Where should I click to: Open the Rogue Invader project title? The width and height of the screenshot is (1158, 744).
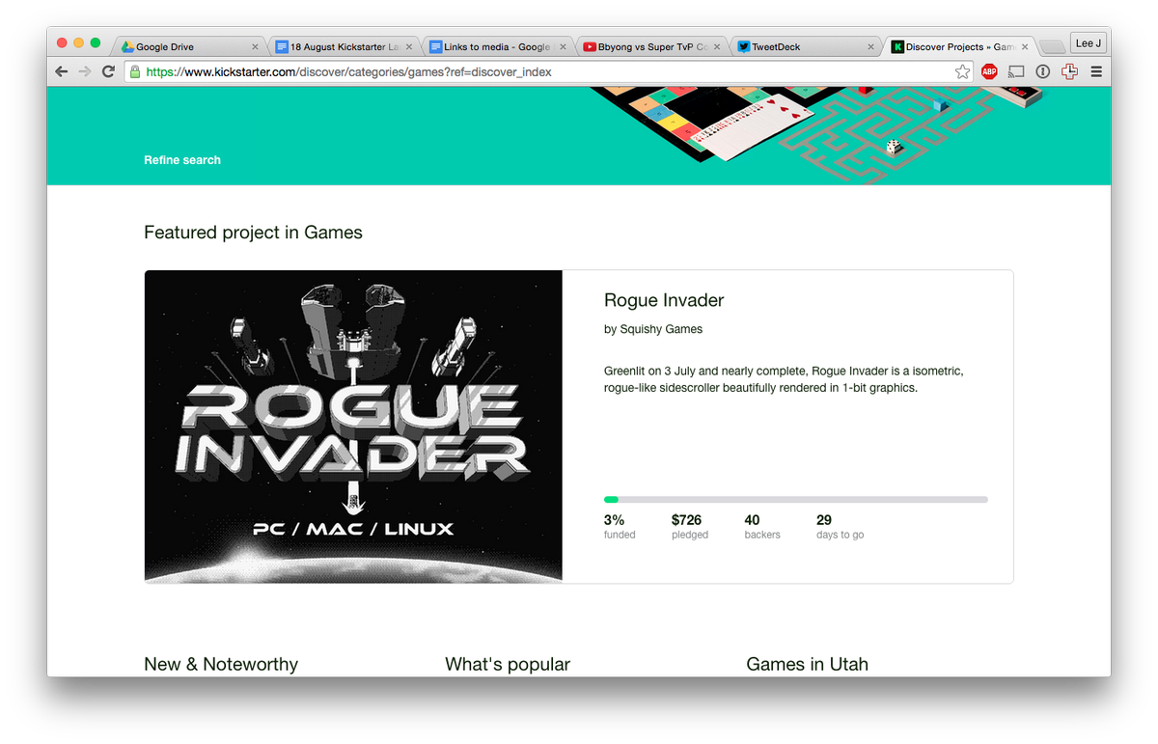(x=664, y=300)
